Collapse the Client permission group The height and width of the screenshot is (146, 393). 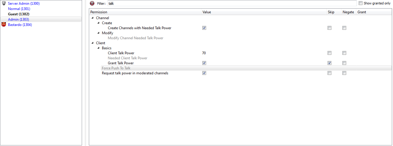coord(93,43)
